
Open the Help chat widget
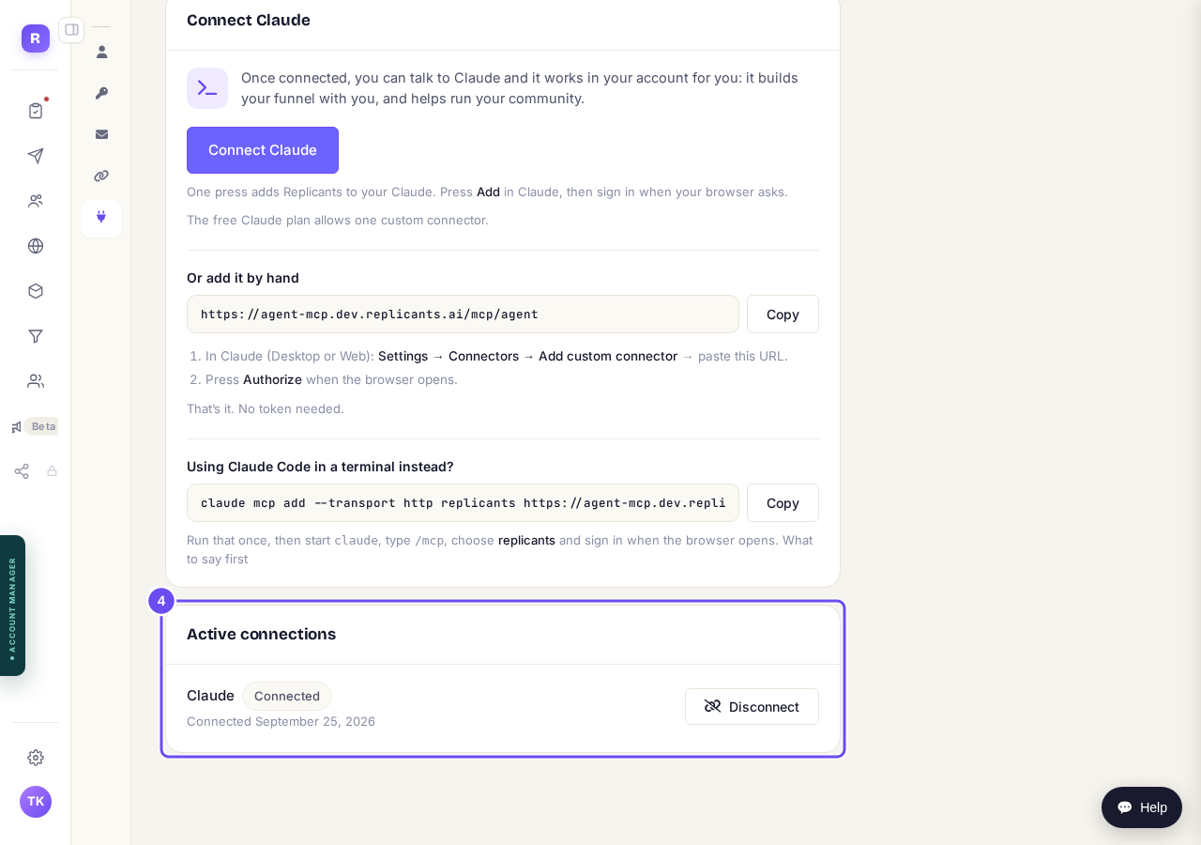1142,807
